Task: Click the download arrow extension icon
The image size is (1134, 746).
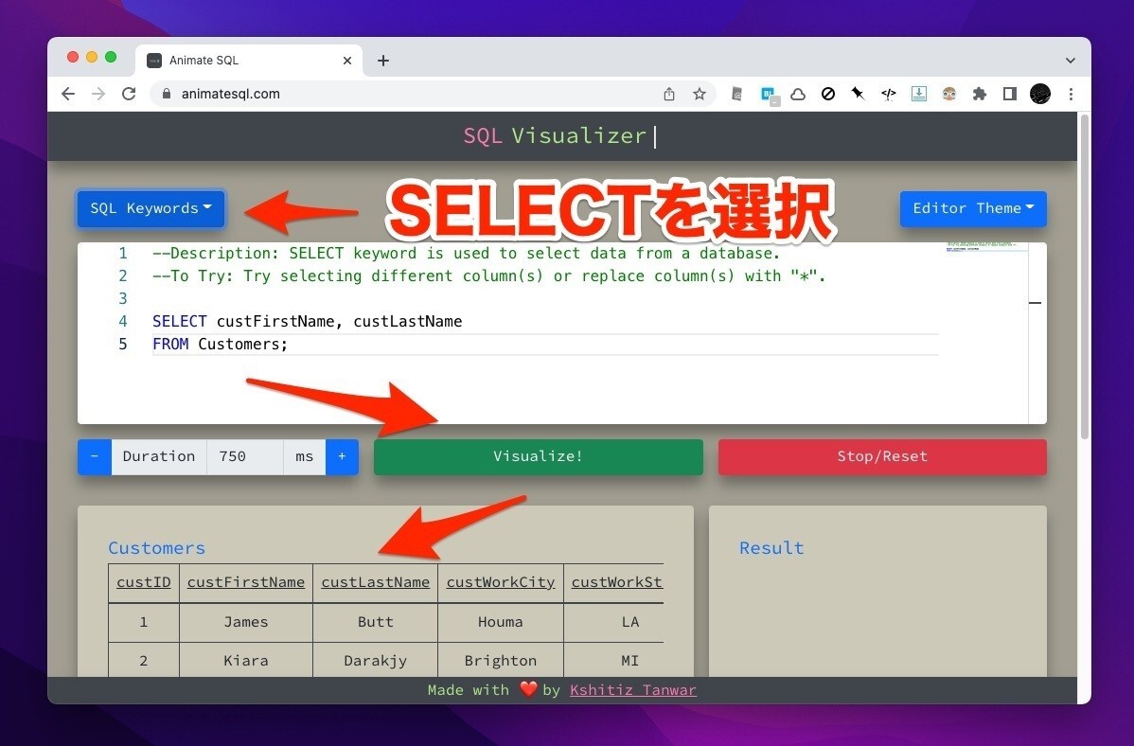Action: 919,94
